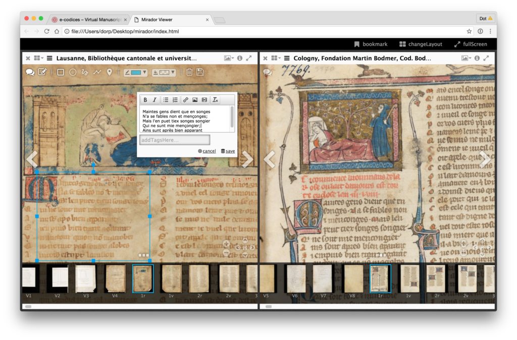Select thumbnail 2r in Lausanne strip
Viewport: 517px width, 340px height.
click(200, 279)
